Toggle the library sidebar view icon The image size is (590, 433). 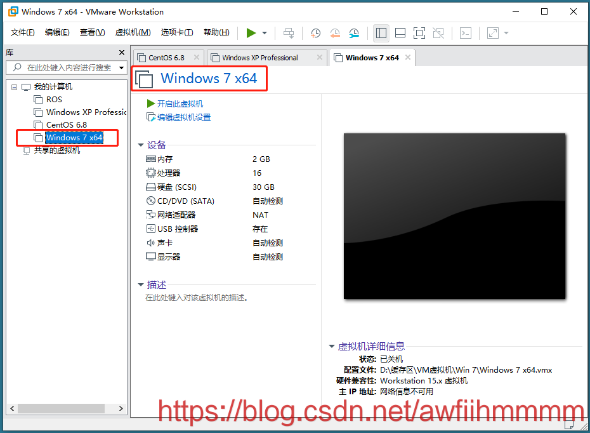coord(381,33)
